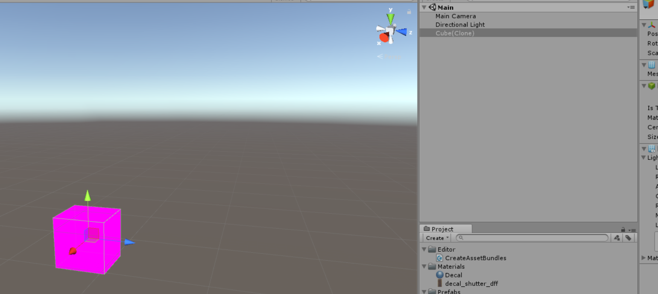Select the CreateAssetBundles script
Image resolution: width=658 pixels, height=294 pixels.
click(x=476, y=258)
